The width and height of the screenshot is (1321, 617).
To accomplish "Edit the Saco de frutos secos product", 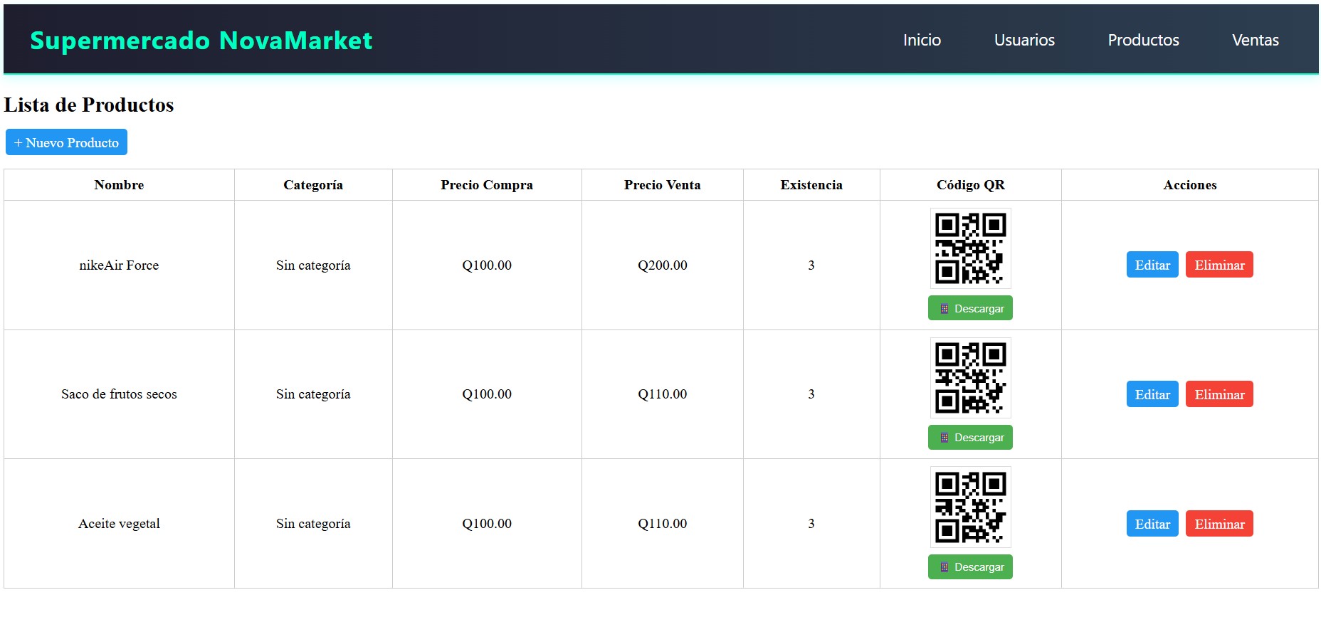I will tap(1152, 394).
